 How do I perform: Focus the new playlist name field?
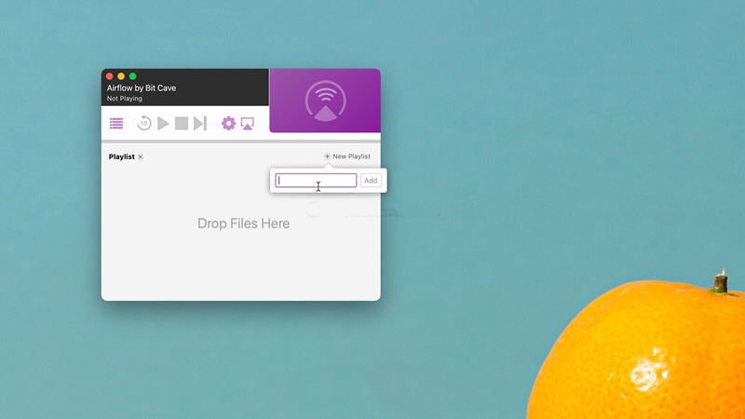point(316,181)
